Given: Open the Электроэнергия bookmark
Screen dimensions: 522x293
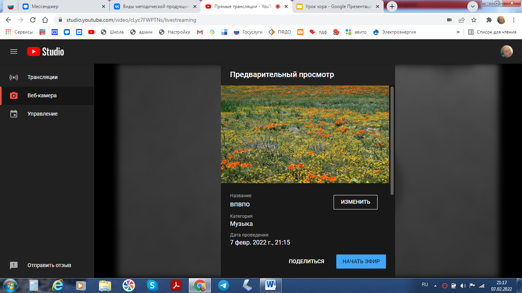Looking at the screenshot, I should click(394, 32).
